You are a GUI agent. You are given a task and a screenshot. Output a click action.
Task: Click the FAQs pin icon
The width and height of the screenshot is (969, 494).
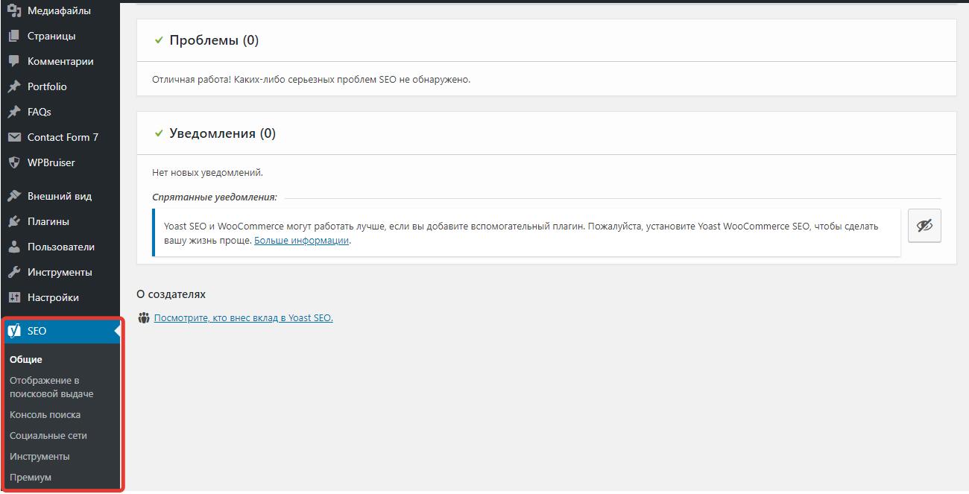click(x=13, y=112)
